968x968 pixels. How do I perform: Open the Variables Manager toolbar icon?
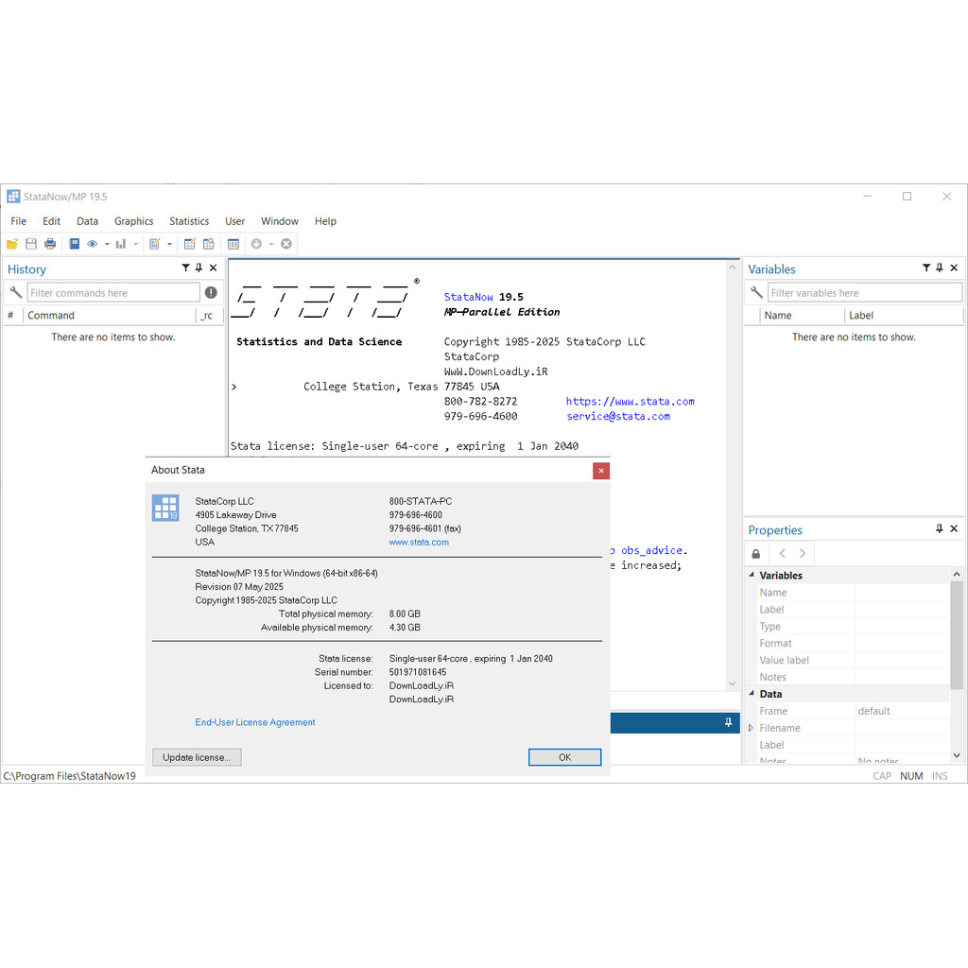tap(233, 244)
